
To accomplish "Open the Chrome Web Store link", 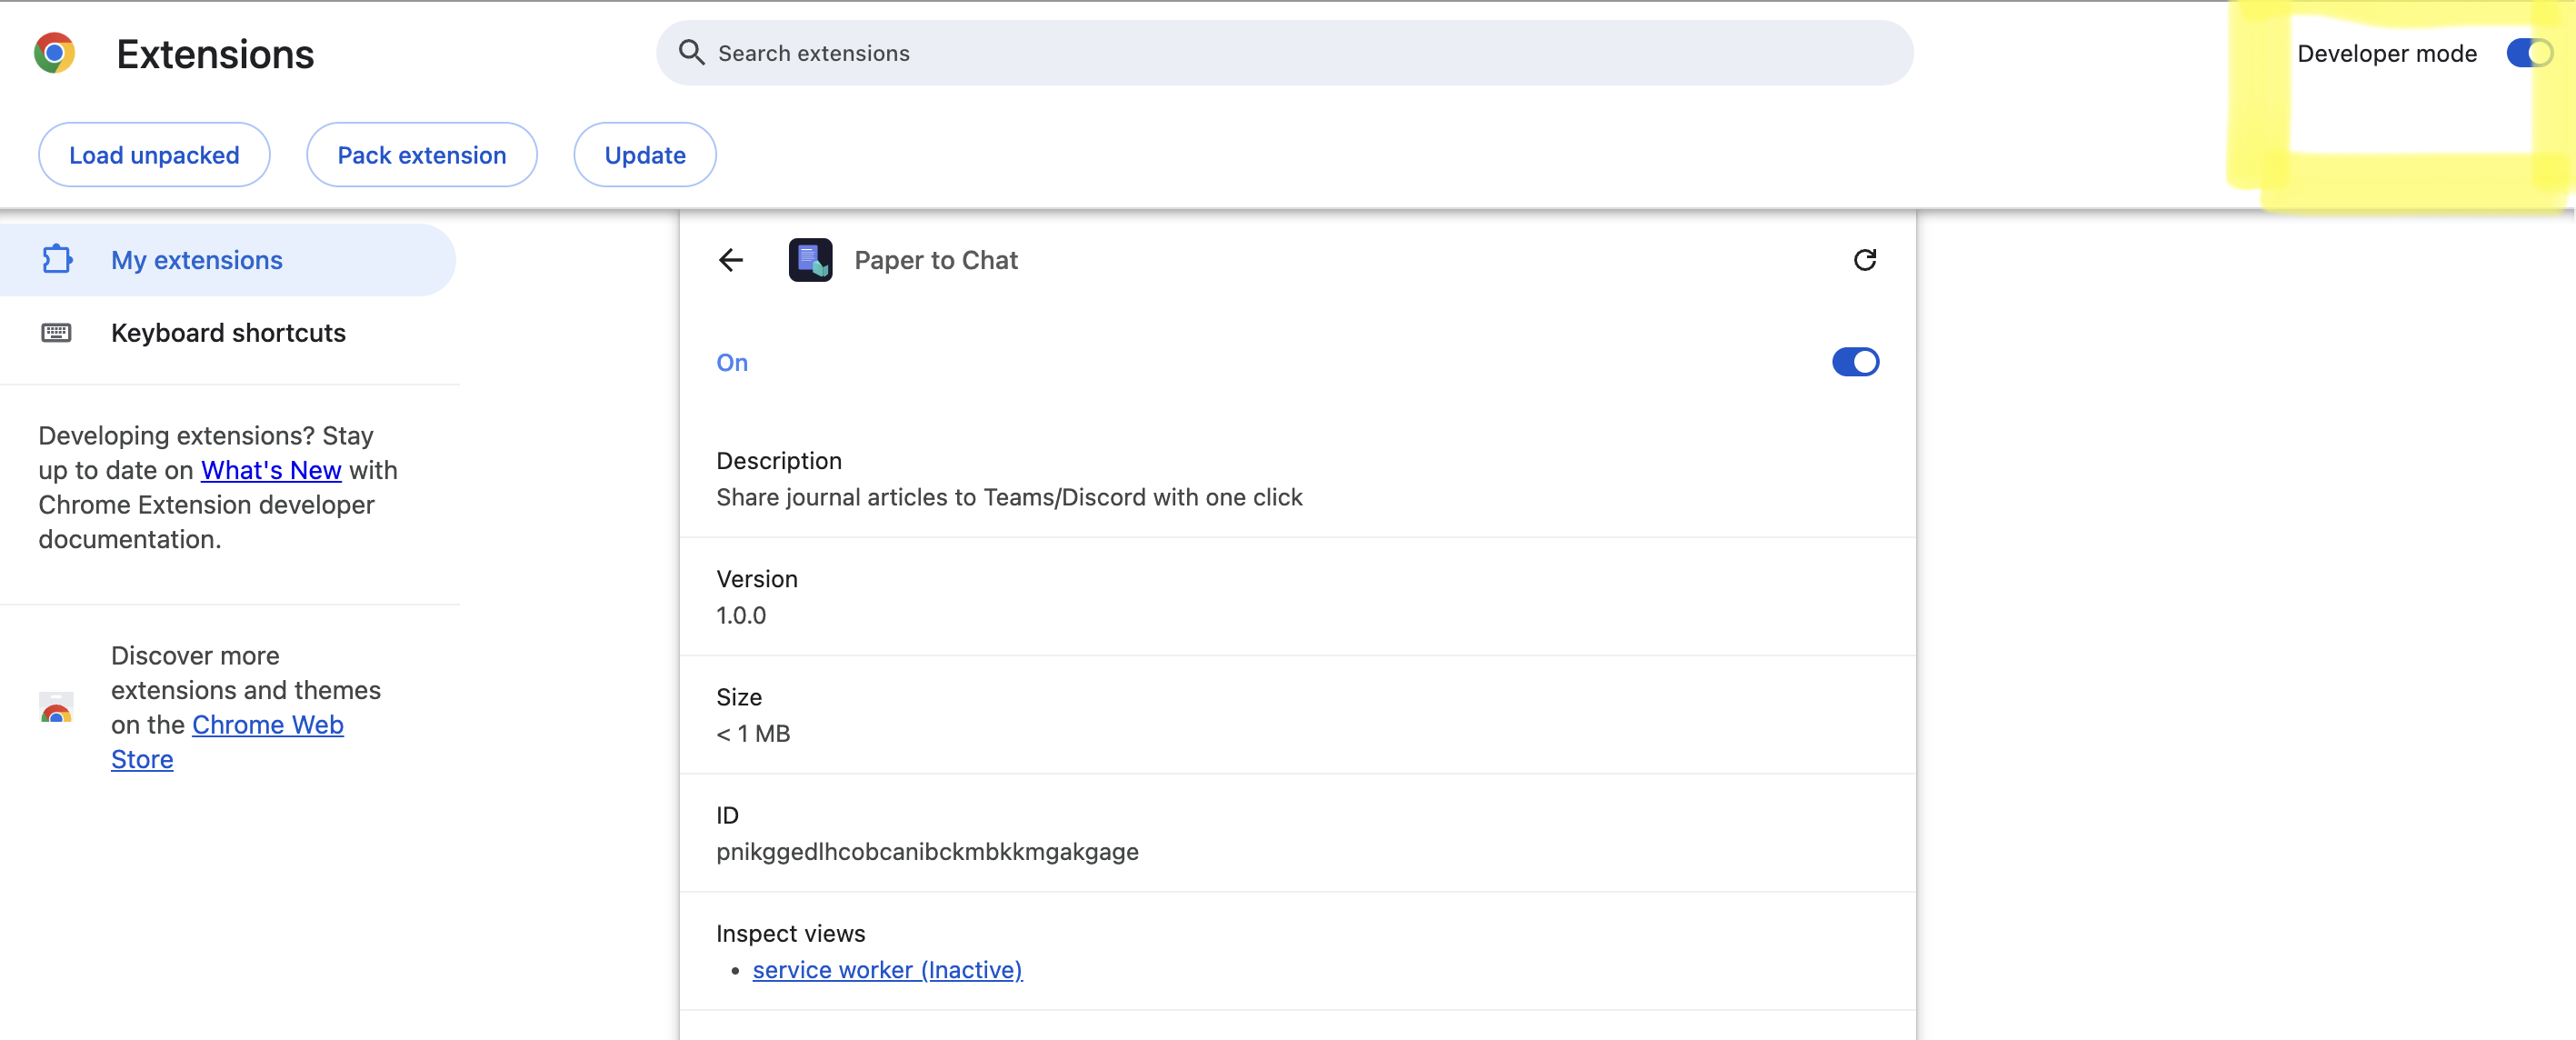I will click(267, 725).
